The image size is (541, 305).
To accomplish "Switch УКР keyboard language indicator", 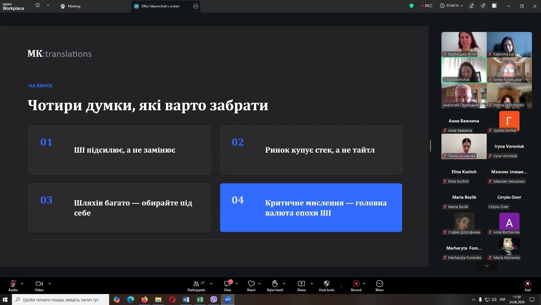I will click(x=502, y=300).
